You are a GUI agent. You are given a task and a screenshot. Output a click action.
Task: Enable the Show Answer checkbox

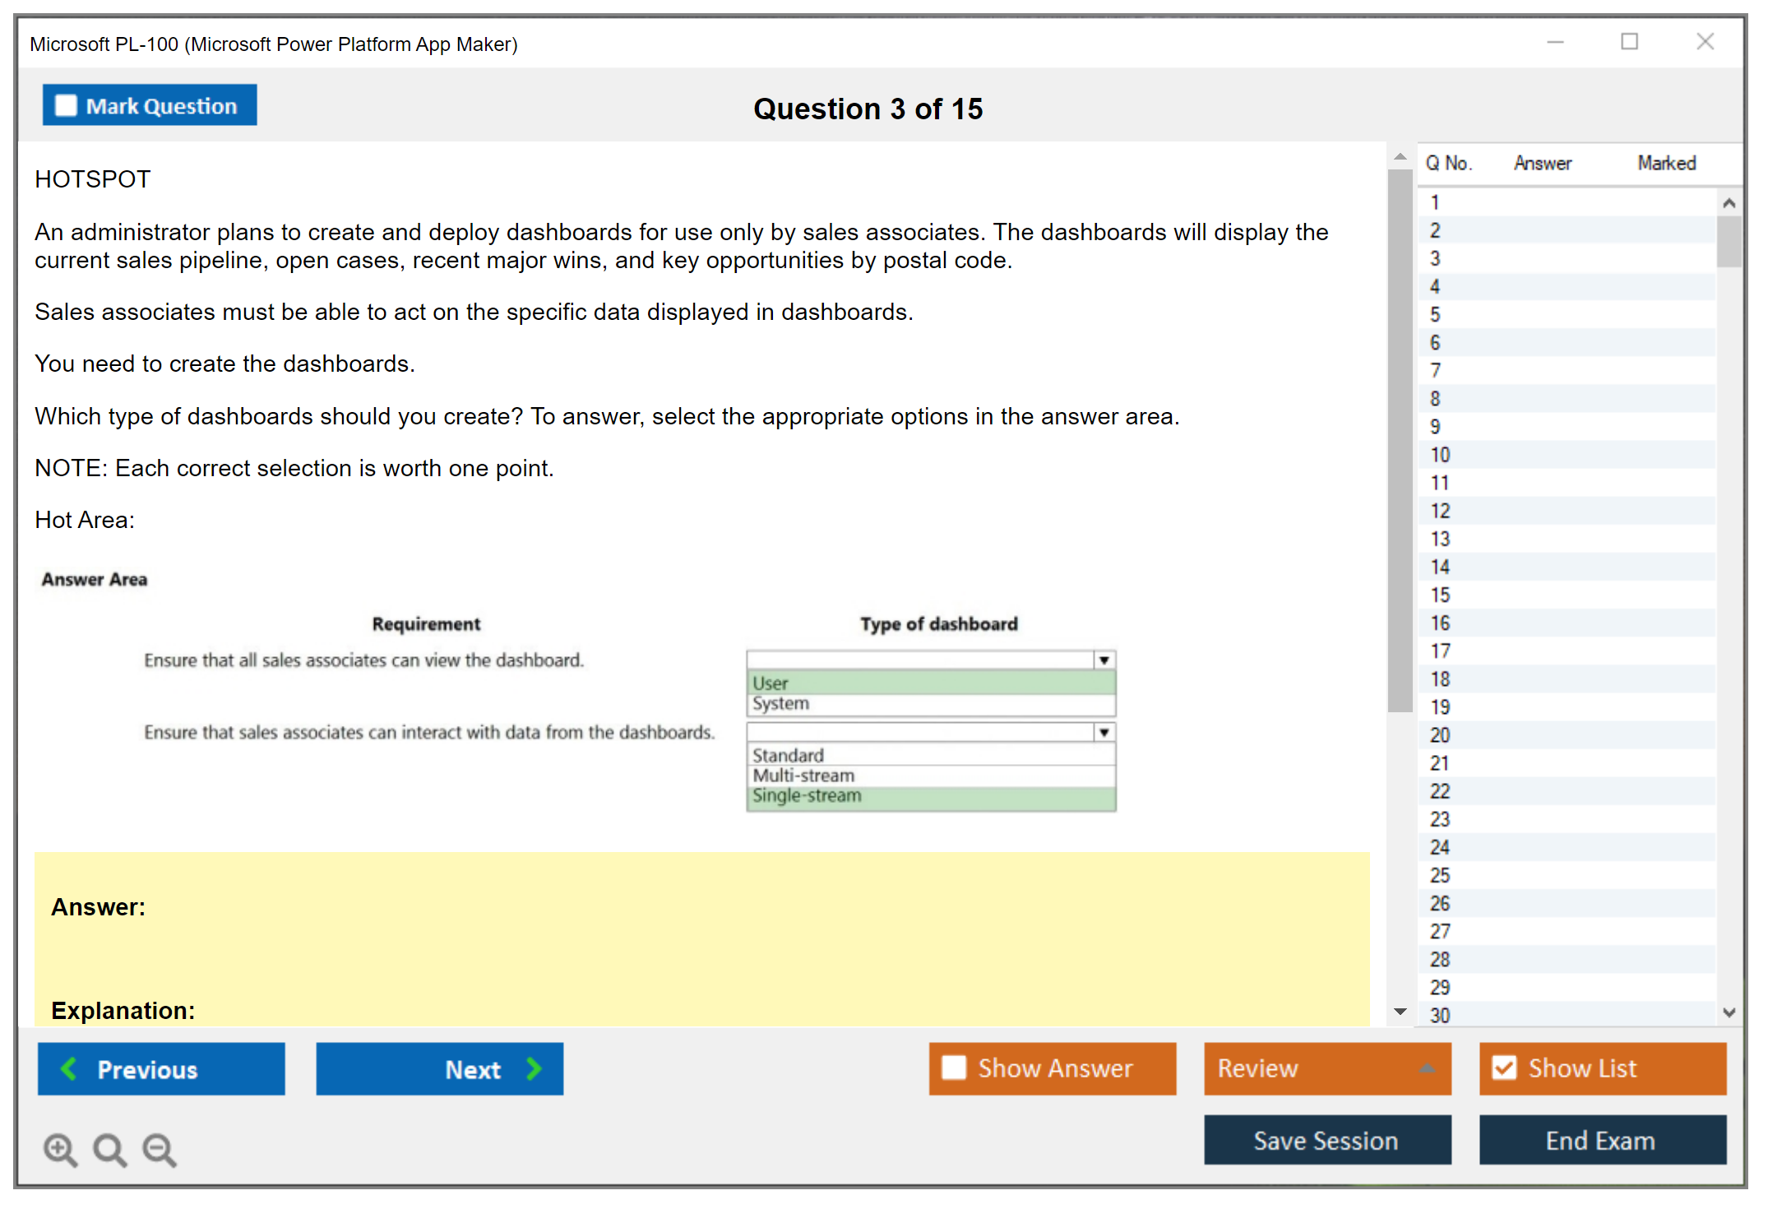click(954, 1068)
